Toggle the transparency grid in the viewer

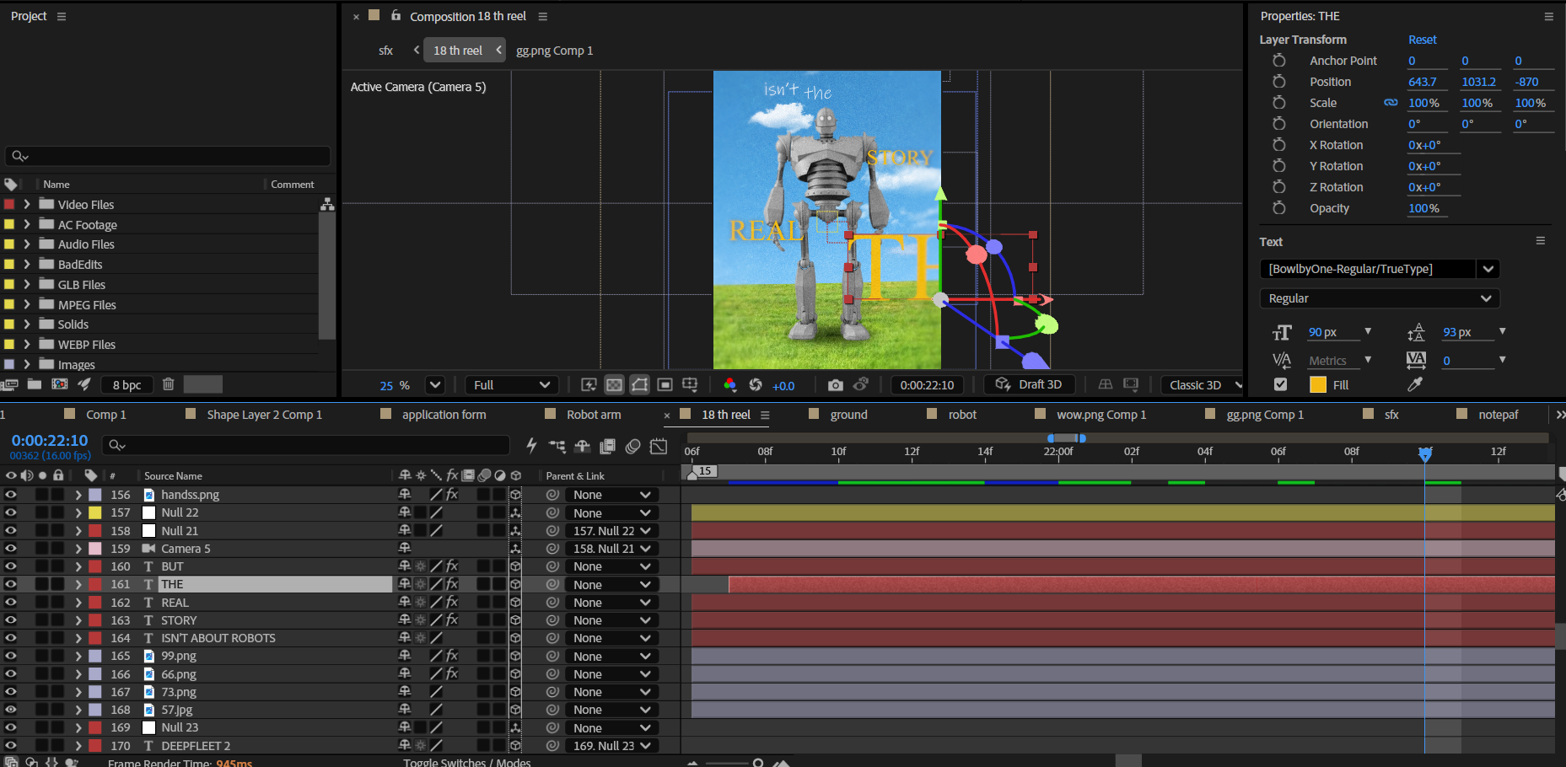click(615, 385)
